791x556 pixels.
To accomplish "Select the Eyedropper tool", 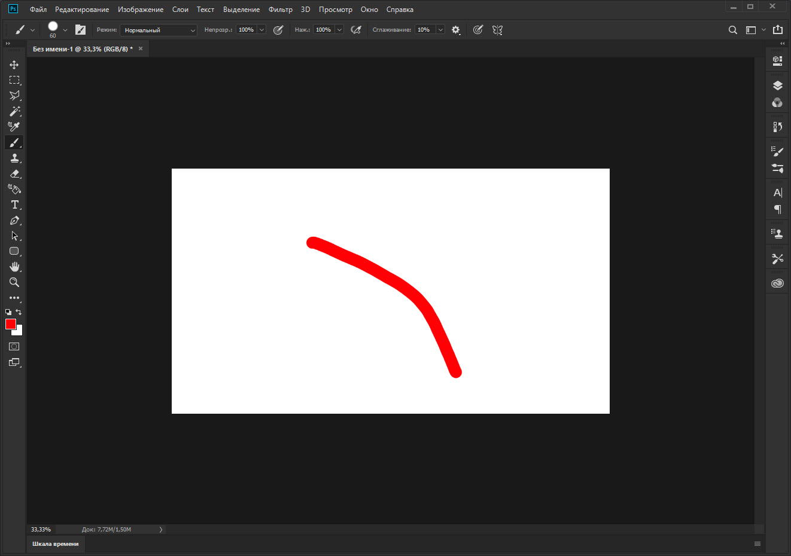I will click(x=14, y=127).
